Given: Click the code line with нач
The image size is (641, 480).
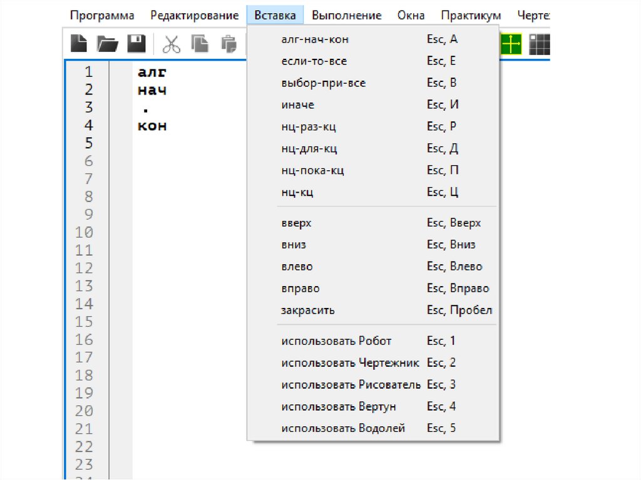Looking at the screenshot, I should (152, 90).
